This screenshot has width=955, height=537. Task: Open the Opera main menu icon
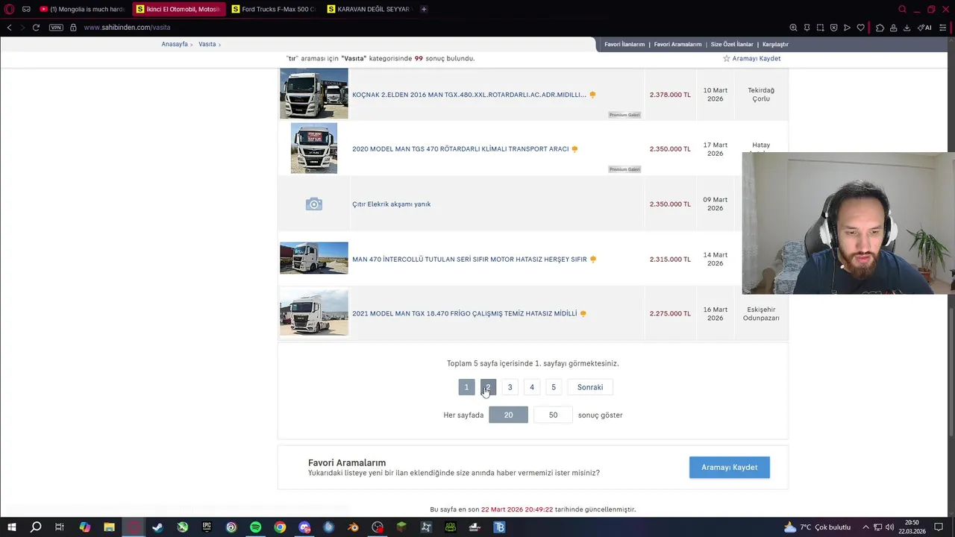(x=9, y=9)
